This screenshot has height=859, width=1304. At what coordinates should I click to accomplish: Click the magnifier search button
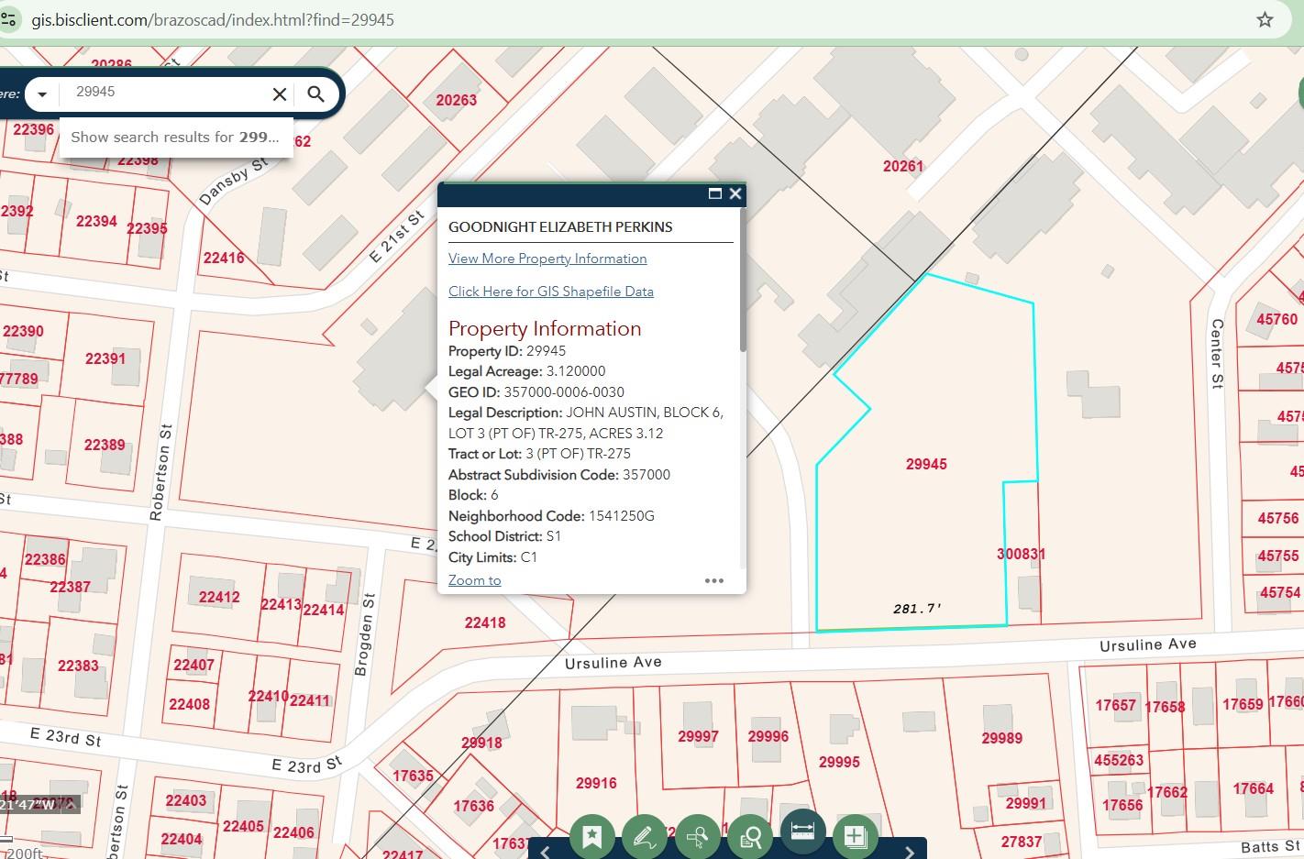(315, 94)
